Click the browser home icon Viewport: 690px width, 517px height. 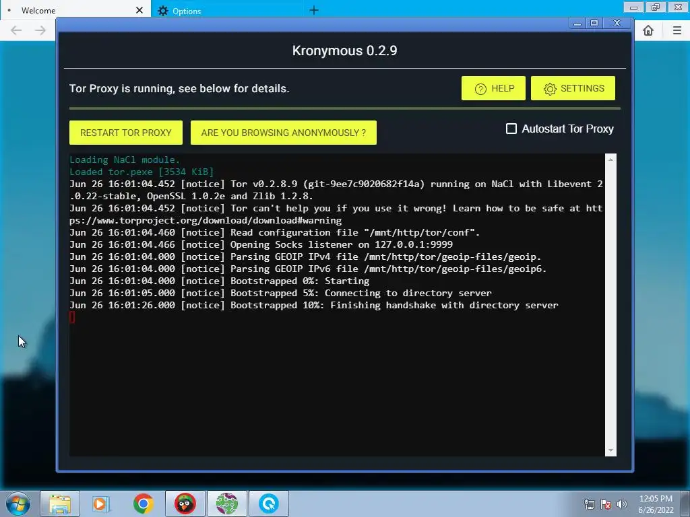click(648, 30)
